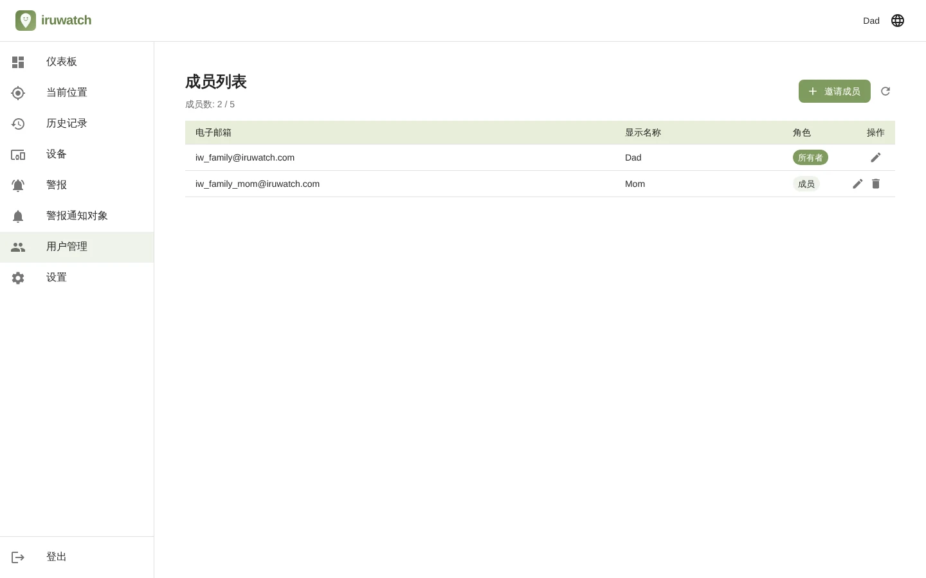Open 警报 menu entry
The image size is (926, 578).
77,185
